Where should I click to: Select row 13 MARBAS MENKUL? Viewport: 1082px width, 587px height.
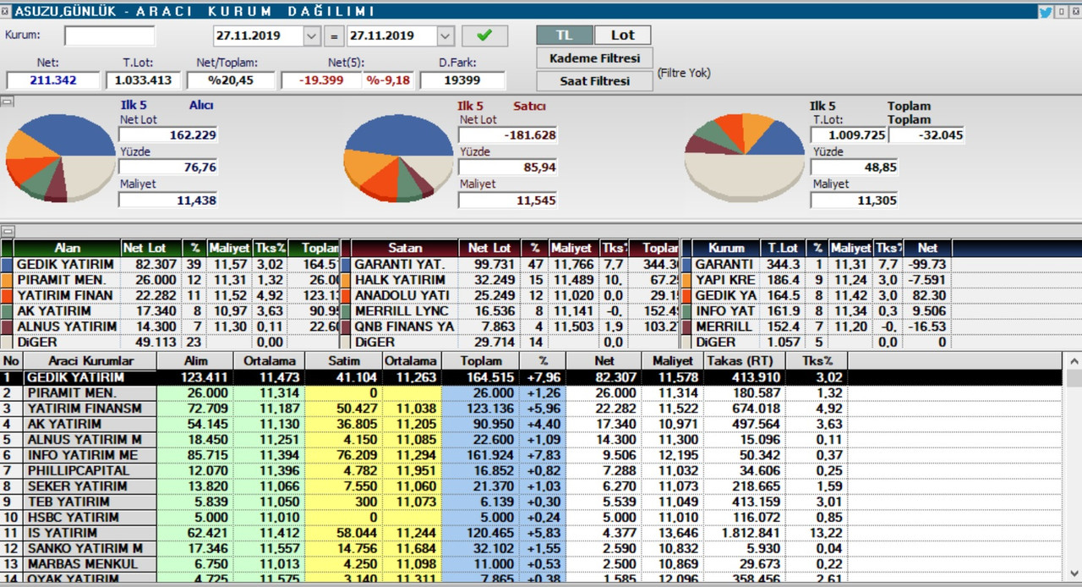coord(533,564)
